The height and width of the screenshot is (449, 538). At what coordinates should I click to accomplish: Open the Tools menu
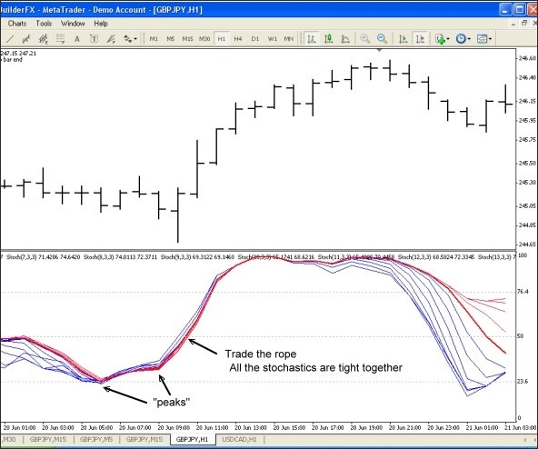coord(44,24)
